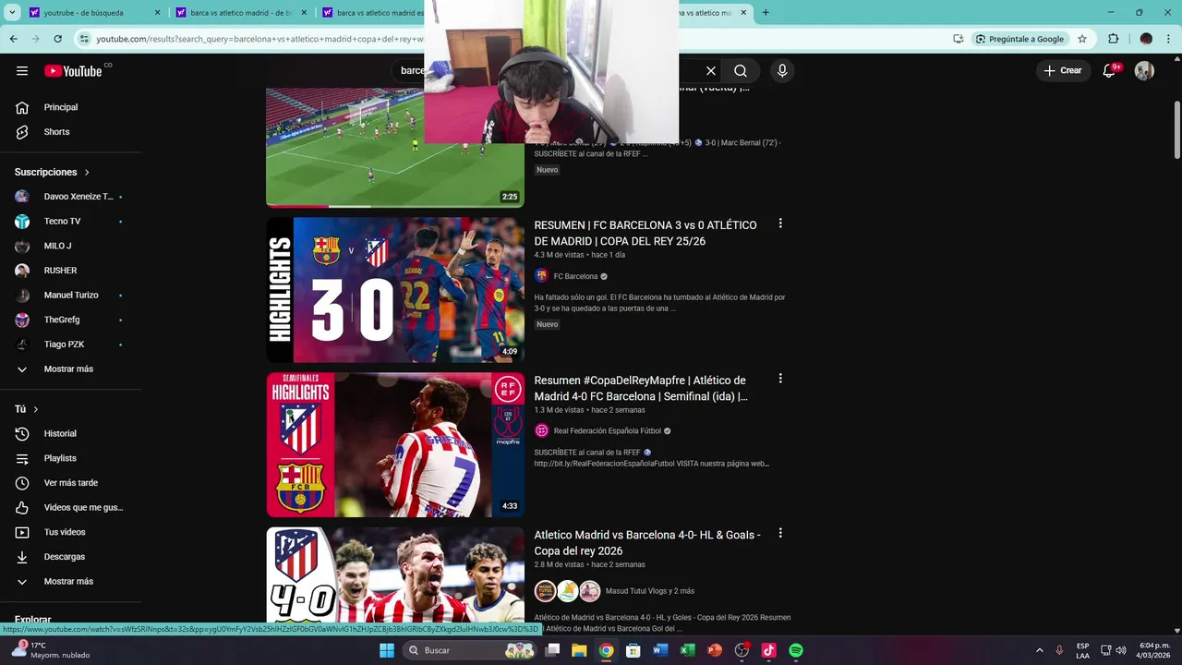Open Excel from the taskbar

(x=687, y=650)
